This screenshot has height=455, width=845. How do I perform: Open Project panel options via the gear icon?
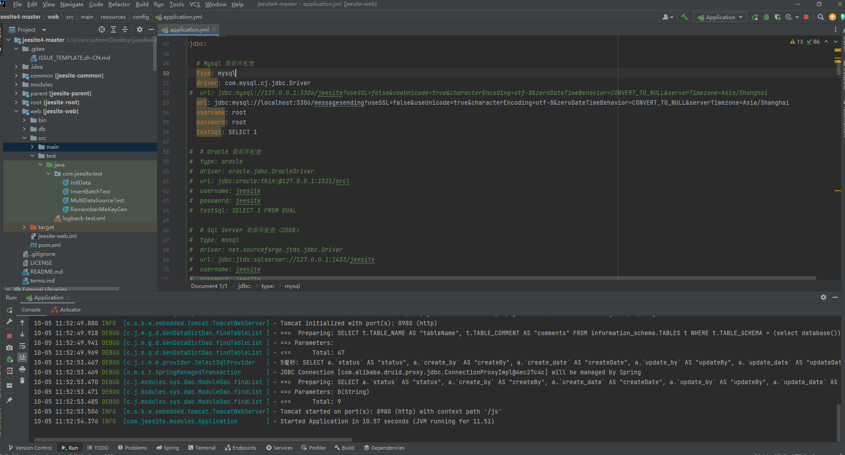tap(140, 29)
